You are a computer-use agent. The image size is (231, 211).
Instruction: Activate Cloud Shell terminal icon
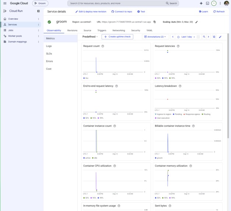(x=207, y=3)
